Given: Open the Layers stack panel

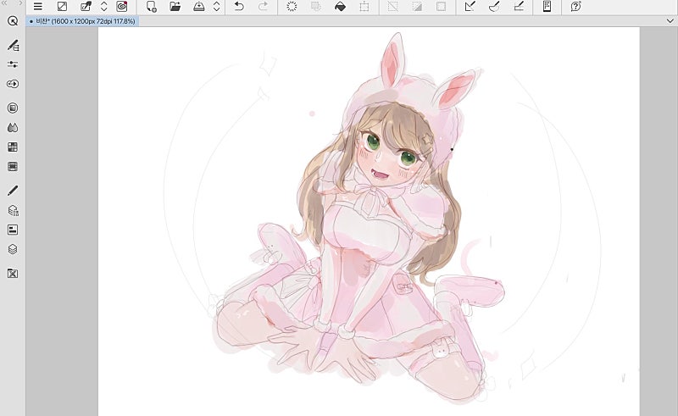Looking at the screenshot, I should point(13,250).
